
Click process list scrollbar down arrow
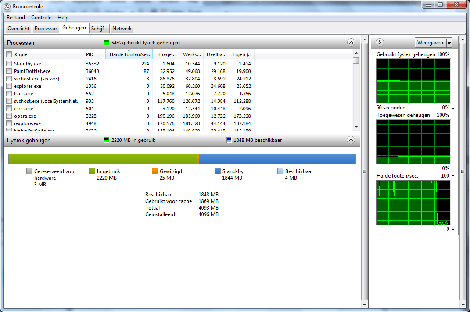click(356, 127)
